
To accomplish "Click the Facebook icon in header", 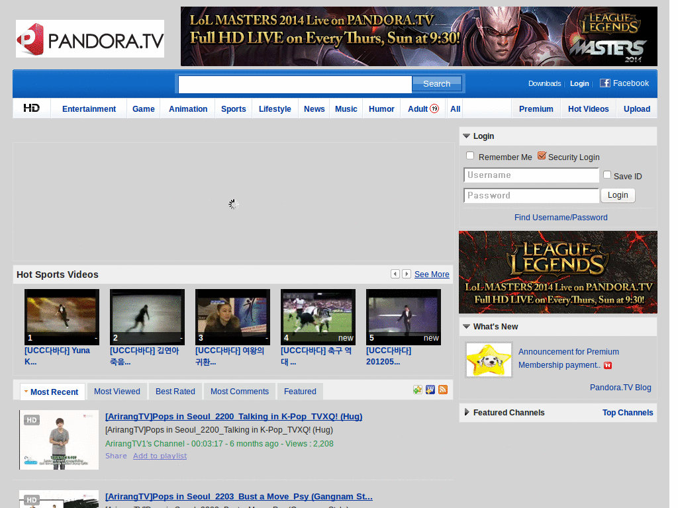I will pos(605,83).
